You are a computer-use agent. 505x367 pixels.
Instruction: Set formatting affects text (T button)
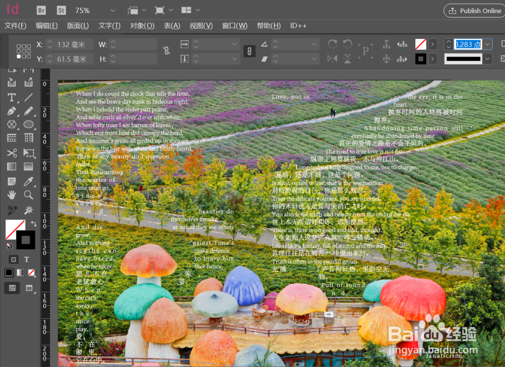pos(27,259)
